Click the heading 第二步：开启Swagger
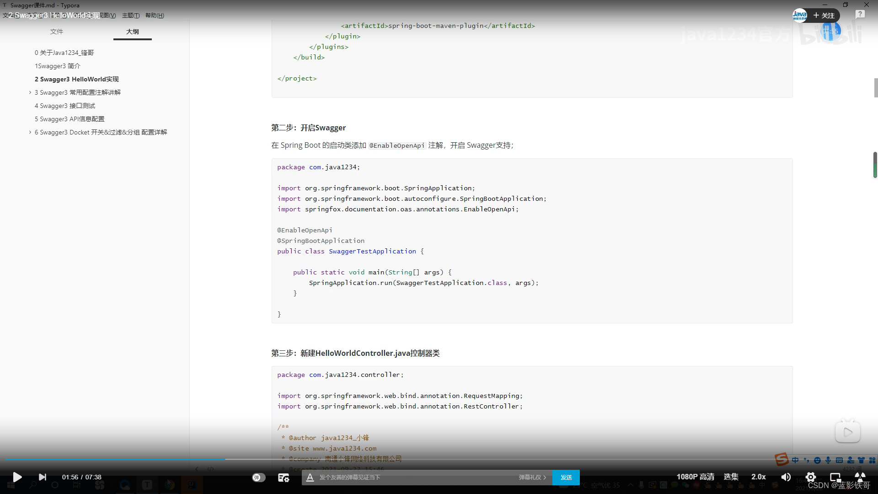 [x=308, y=128]
